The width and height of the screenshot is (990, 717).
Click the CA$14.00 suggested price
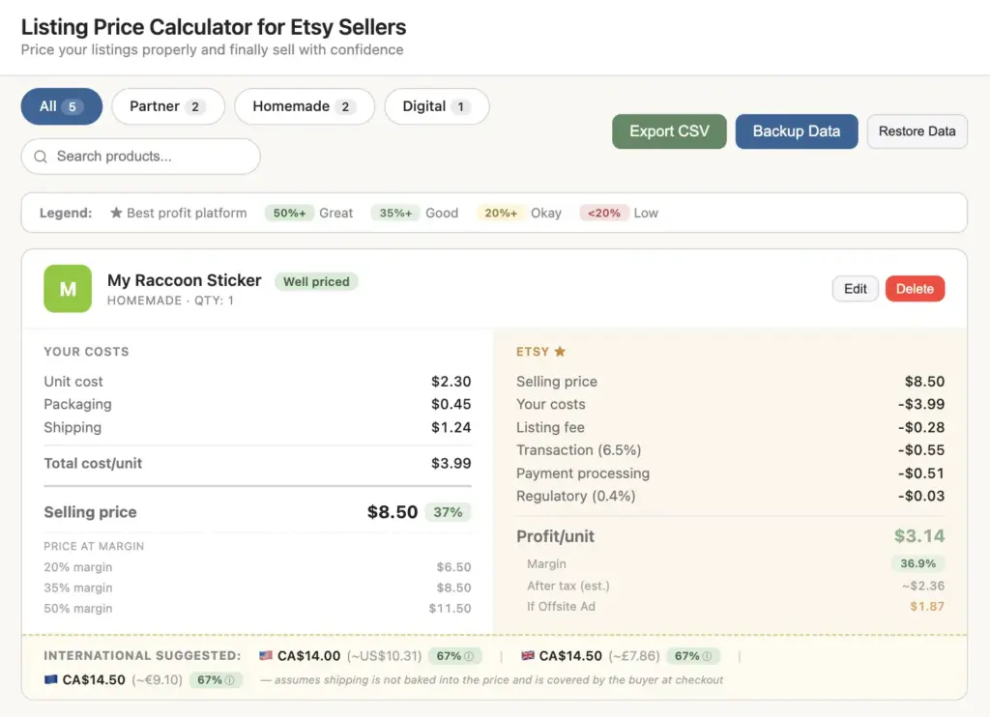(308, 656)
